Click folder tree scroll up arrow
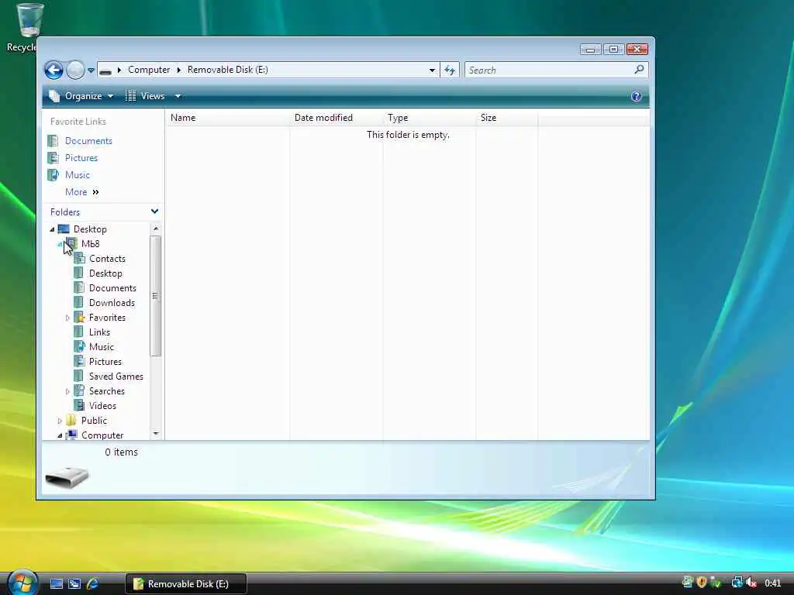 155,229
